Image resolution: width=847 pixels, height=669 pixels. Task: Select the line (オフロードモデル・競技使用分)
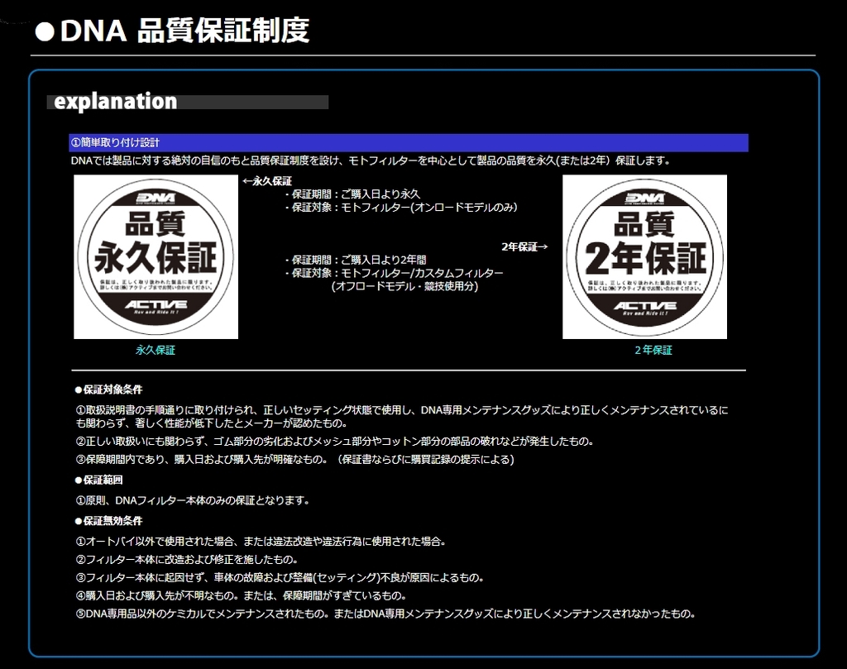pos(404,286)
